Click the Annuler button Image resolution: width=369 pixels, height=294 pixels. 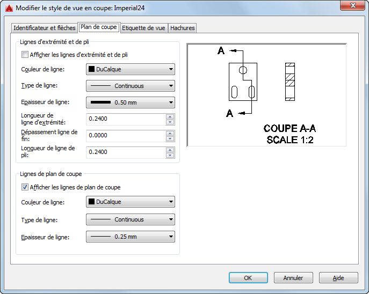pyautogui.click(x=293, y=278)
